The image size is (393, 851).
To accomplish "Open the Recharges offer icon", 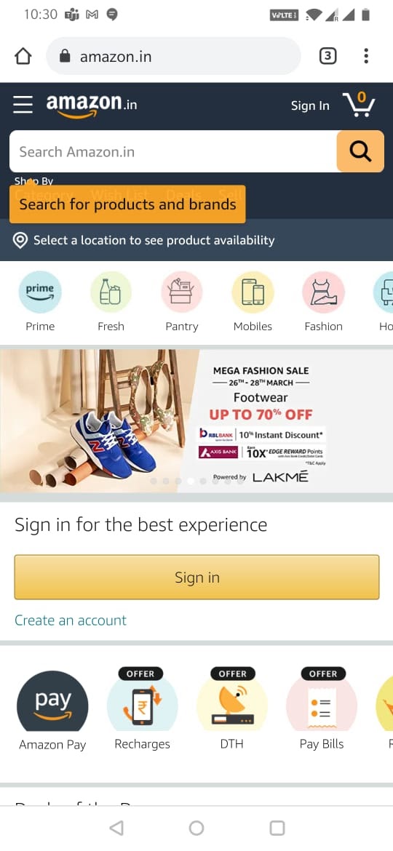I will point(142,701).
